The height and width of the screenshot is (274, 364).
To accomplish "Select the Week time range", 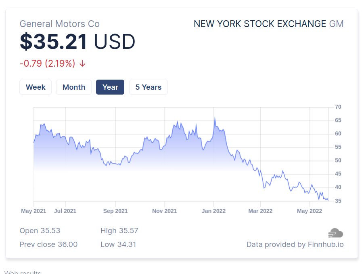I will [36, 87].
